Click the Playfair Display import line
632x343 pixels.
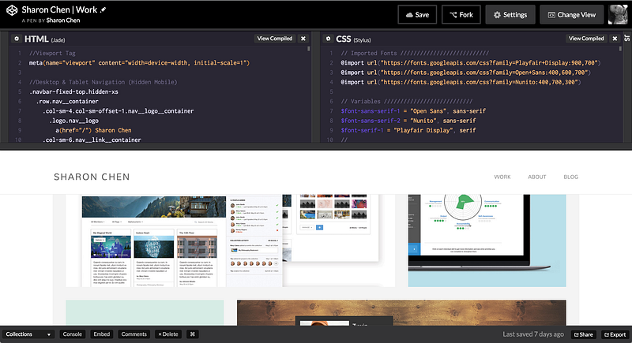pyautogui.click(x=471, y=63)
